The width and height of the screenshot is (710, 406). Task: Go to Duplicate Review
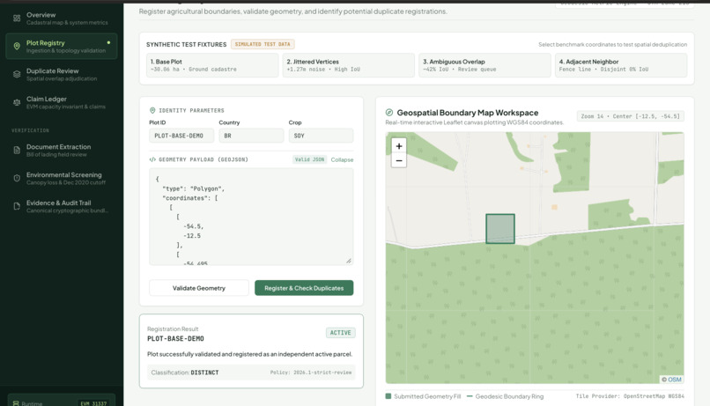62,74
